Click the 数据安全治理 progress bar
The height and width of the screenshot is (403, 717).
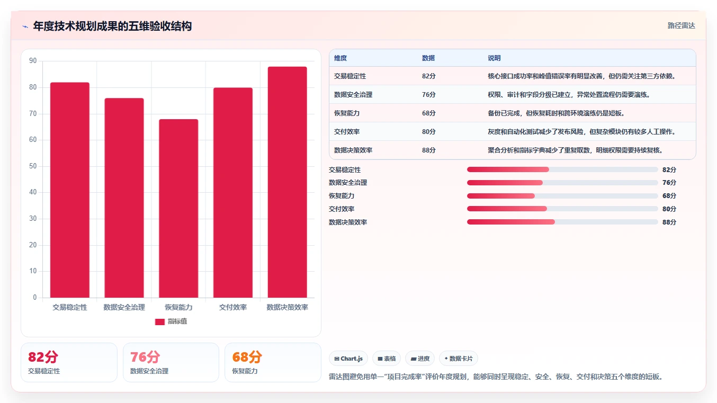pyautogui.click(x=562, y=183)
